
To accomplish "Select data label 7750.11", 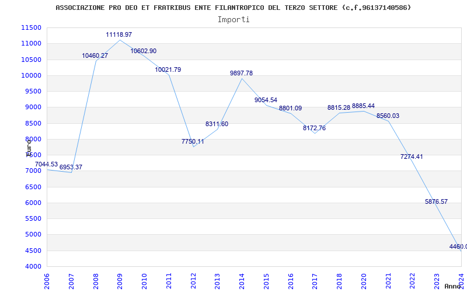I will [x=193, y=141].
